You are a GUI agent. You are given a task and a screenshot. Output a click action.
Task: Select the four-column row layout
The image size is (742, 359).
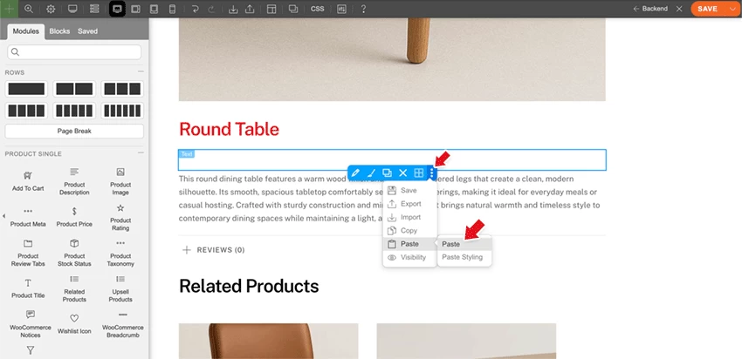point(26,111)
